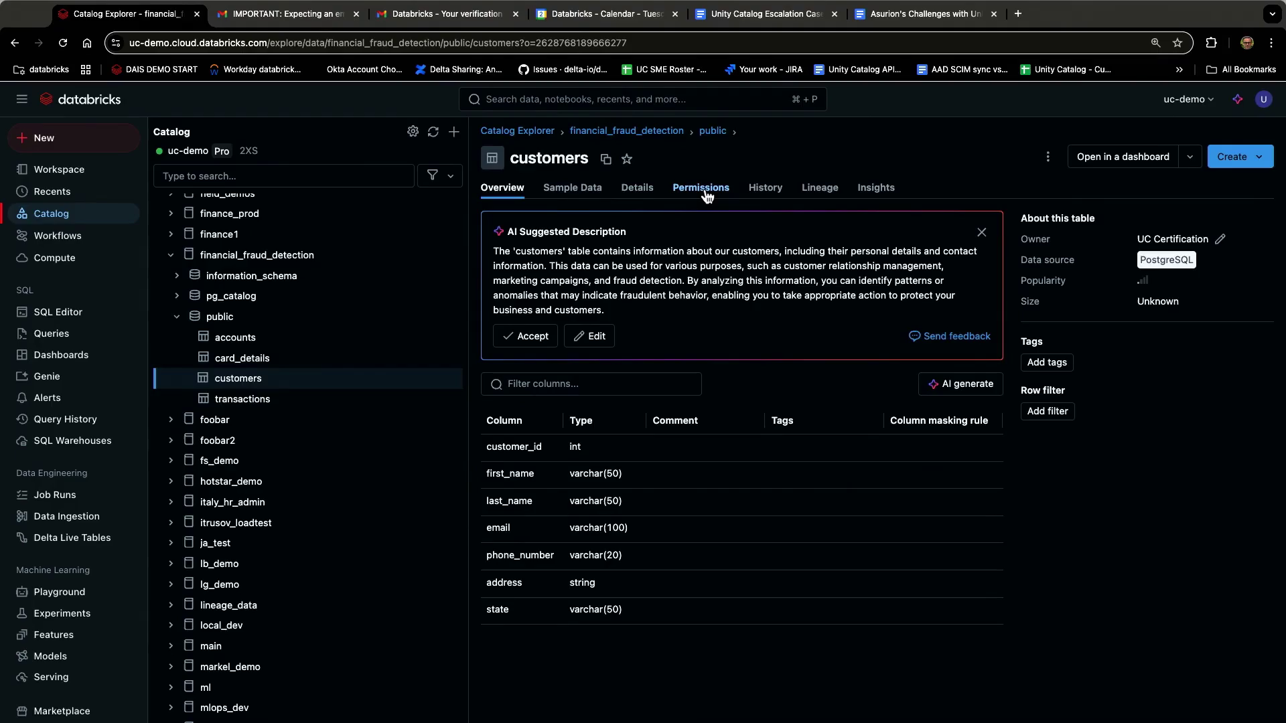This screenshot has height=723, width=1286.
Task: Open Recents from sidebar
Action: pos(52,191)
